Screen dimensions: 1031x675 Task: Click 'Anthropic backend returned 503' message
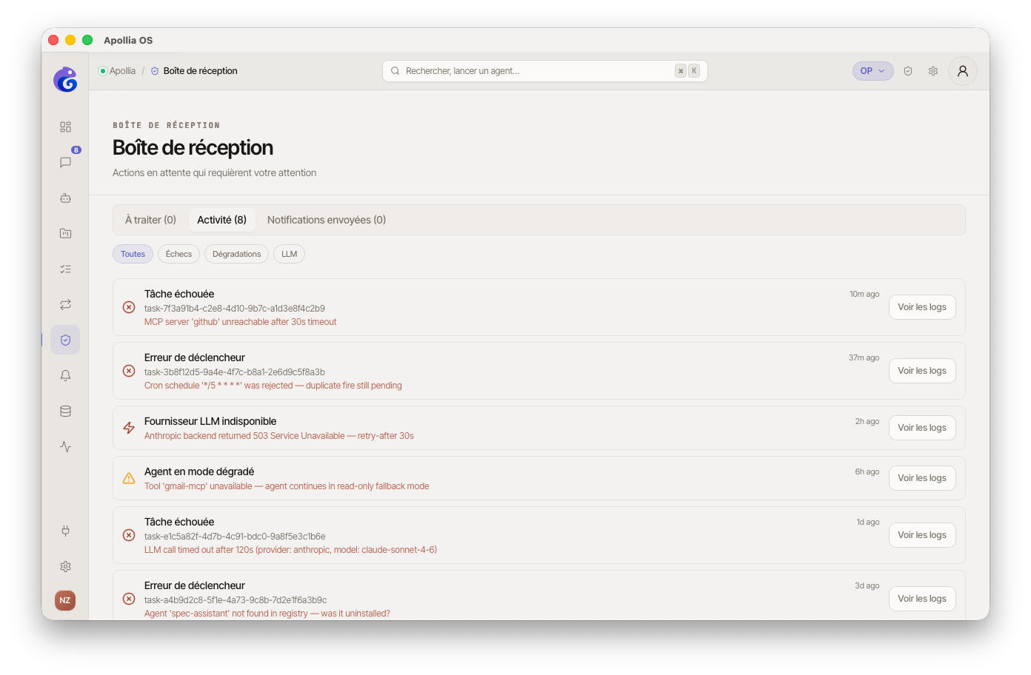pos(279,436)
